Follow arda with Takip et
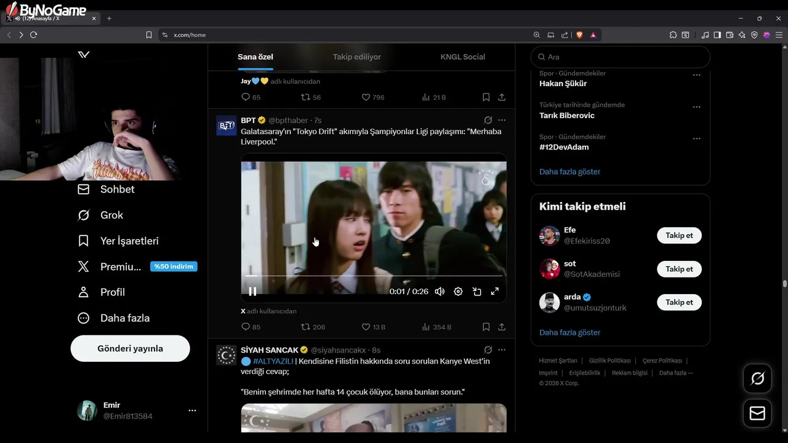Screen dimensions: 788x443 679,302
